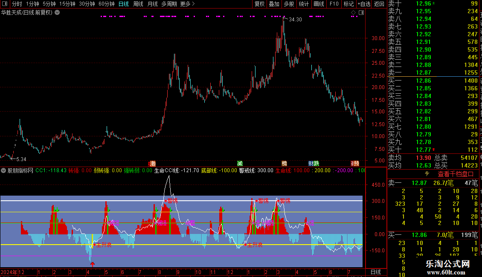The width and height of the screenshot is (482, 277).
Task: Click the 卖五 price 12.91
Action: [x=424, y=42]
